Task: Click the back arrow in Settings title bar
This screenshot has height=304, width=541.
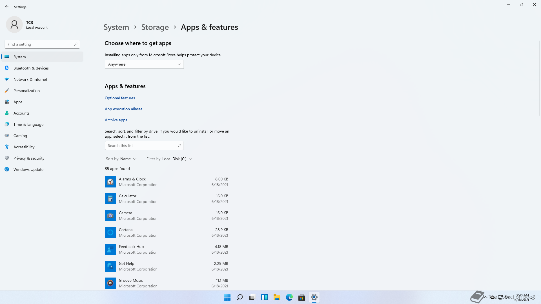Action: (7, 7)
